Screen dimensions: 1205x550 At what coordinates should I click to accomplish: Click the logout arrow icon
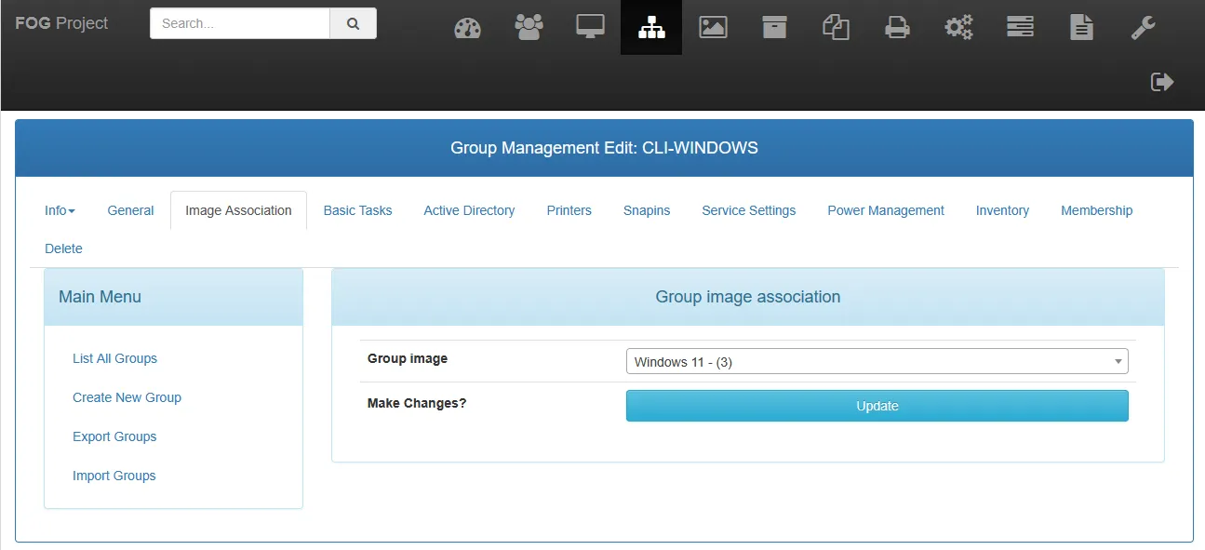1162,82
